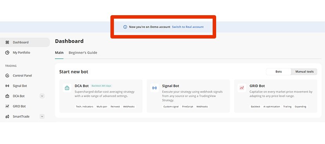Select the Main dashboard tab
The image size is (325, 144).
coord(59,53)
